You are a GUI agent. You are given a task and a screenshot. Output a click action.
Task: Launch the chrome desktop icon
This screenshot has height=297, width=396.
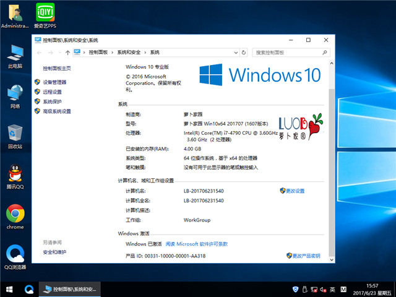coord(15,217)
